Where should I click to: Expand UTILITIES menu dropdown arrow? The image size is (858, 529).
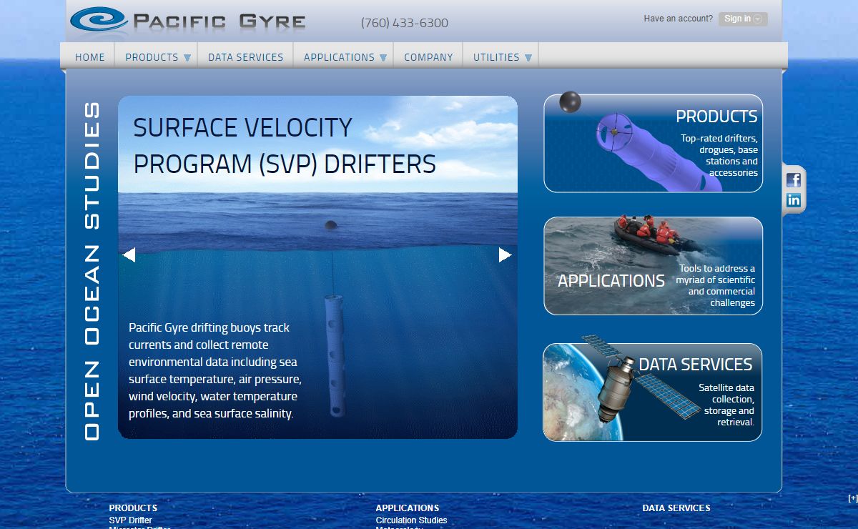pos(529,58)
